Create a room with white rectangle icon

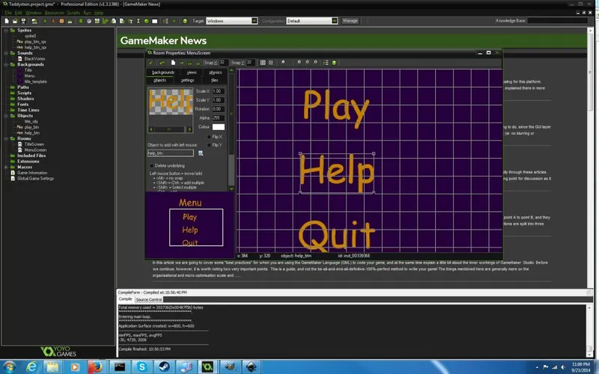154,21
